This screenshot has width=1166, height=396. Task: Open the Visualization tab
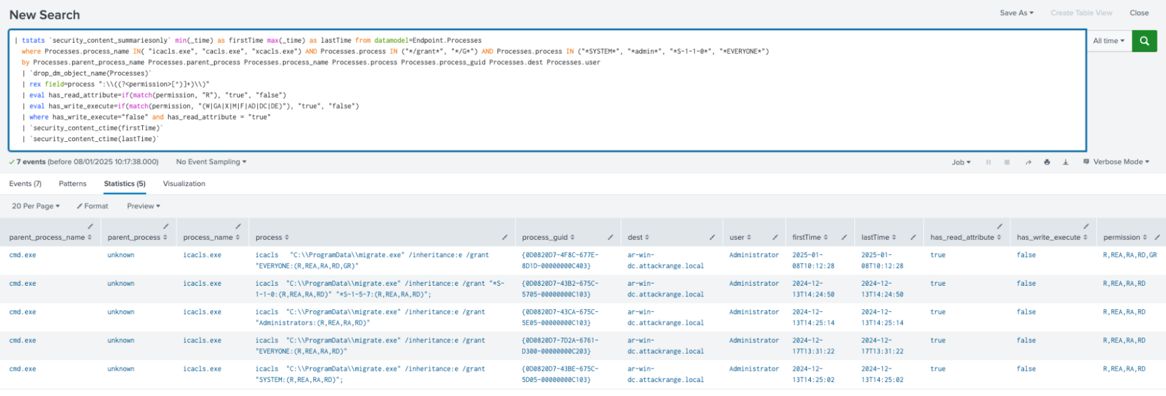pyautogui.click(x=184, y=184)
